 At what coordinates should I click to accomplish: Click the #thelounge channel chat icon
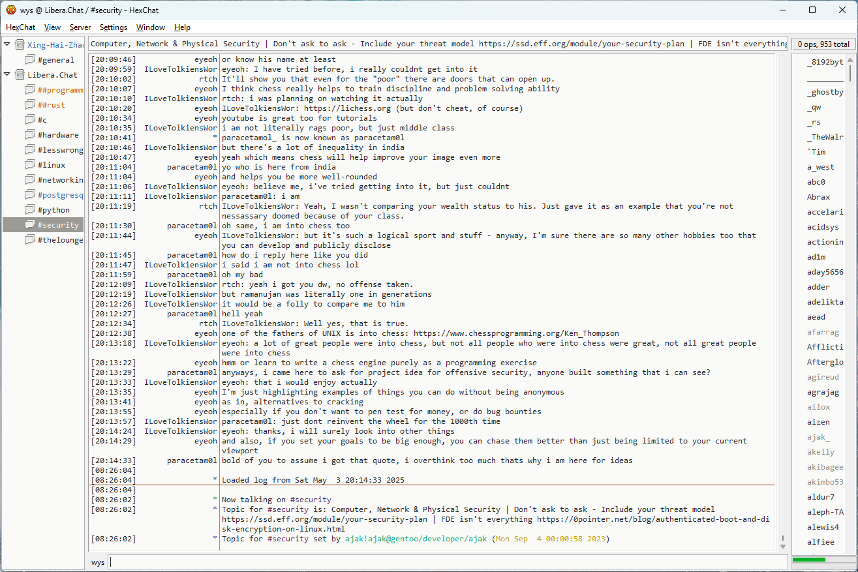[x=30, y=240]
